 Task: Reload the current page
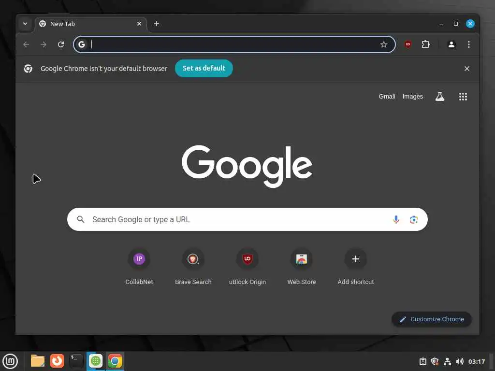[x=61, y=44]
